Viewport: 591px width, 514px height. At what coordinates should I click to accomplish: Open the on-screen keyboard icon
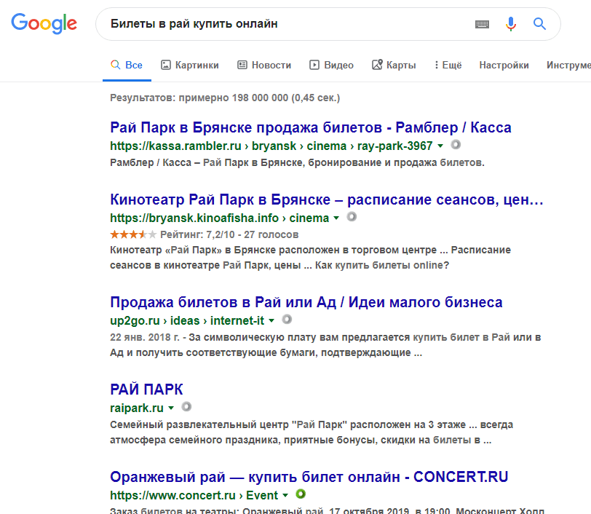click(482, 24)
